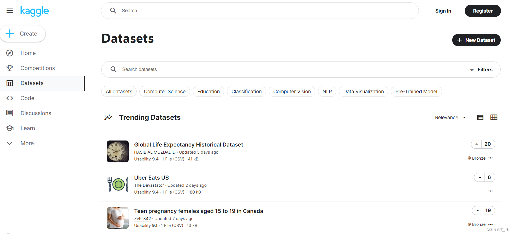Image resolution: width=513 pixels, height=234 pixels.
Task: Open the Relevance sort dropdown
Action: pyautogui.click(x=451, y=118)
